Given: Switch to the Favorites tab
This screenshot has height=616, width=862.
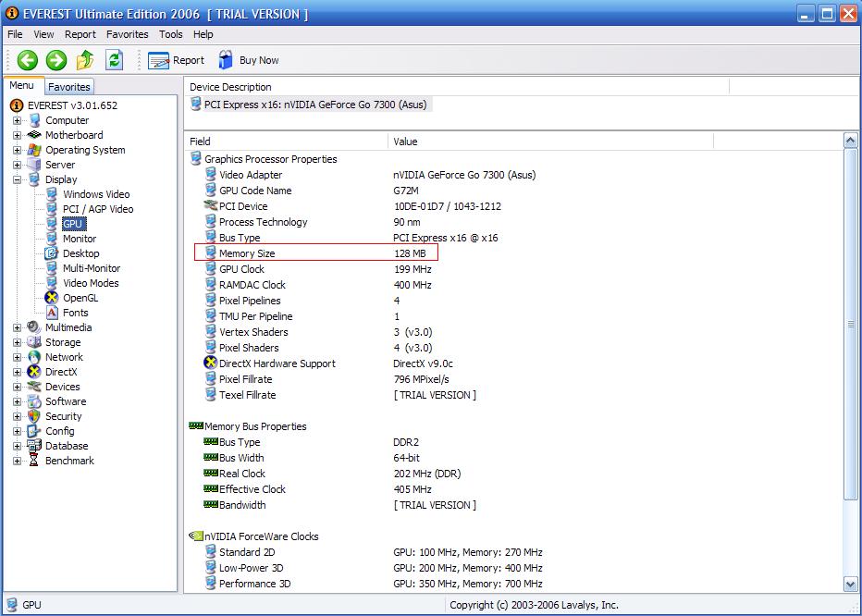Looking at the screenshot, I should point(68,87).
